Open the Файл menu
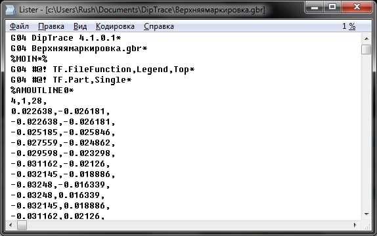This screenshot has width=377, height=236. pos(19,26)
